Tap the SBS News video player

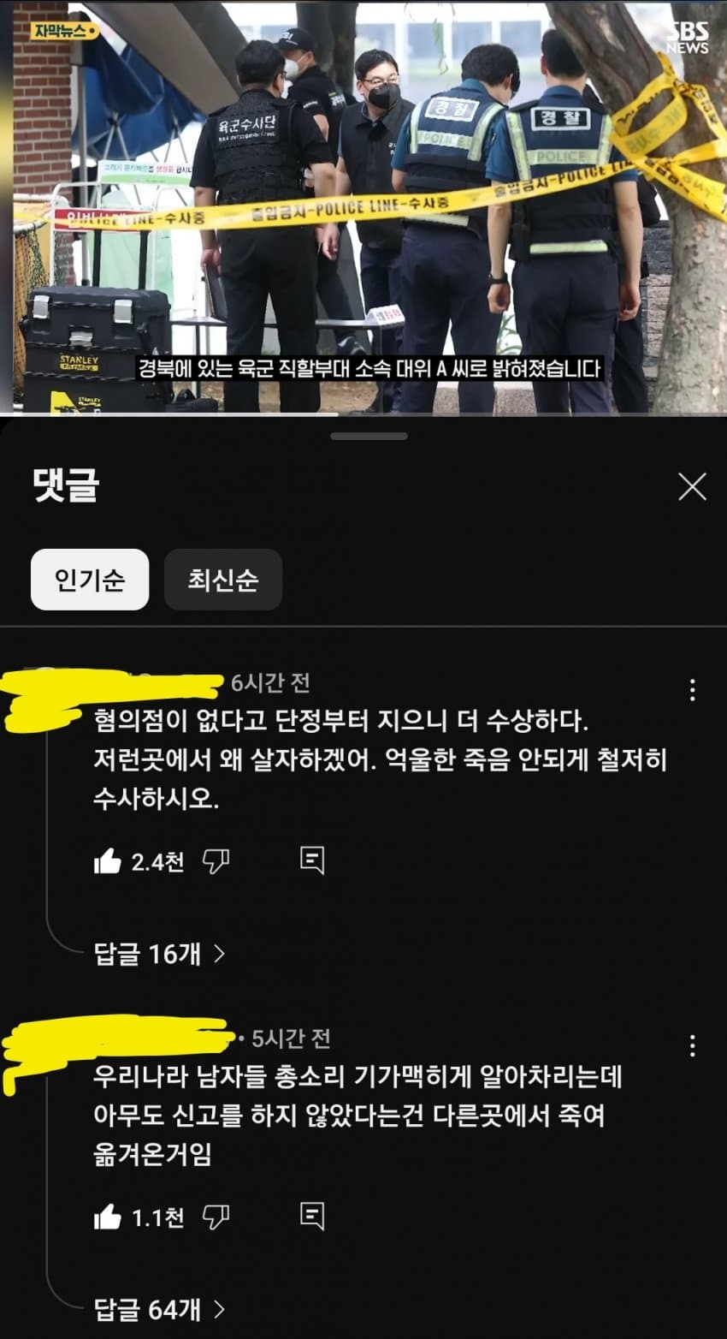pyautogui.click(x=363, y=208)
